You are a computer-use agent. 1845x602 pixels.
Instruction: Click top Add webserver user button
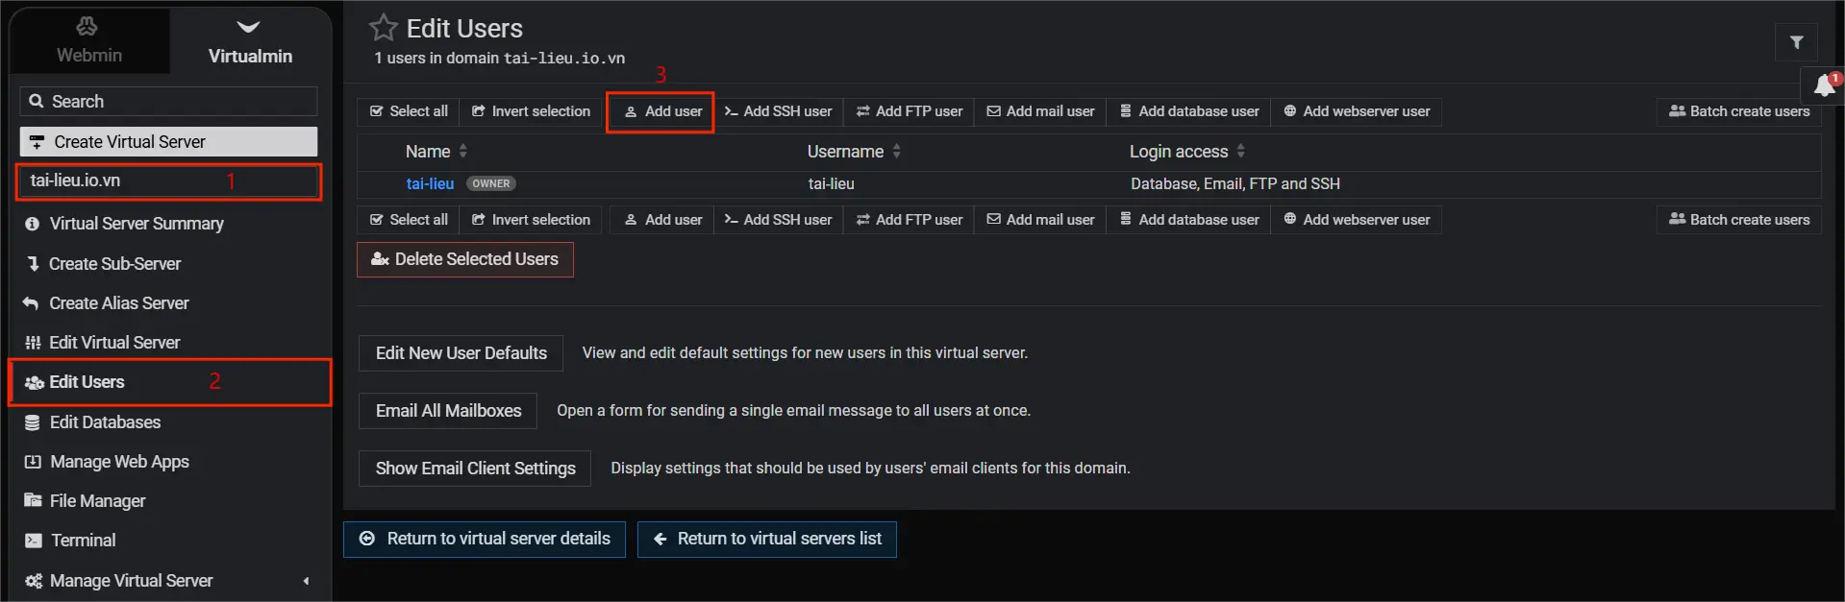point(1357,111)
